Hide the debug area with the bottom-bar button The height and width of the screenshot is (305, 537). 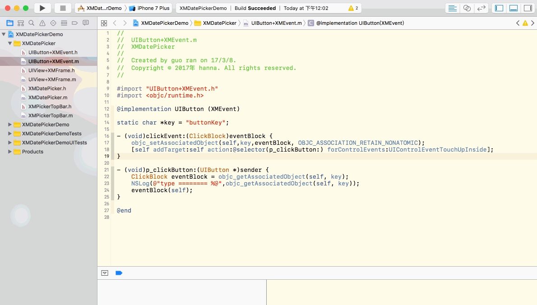105,273
